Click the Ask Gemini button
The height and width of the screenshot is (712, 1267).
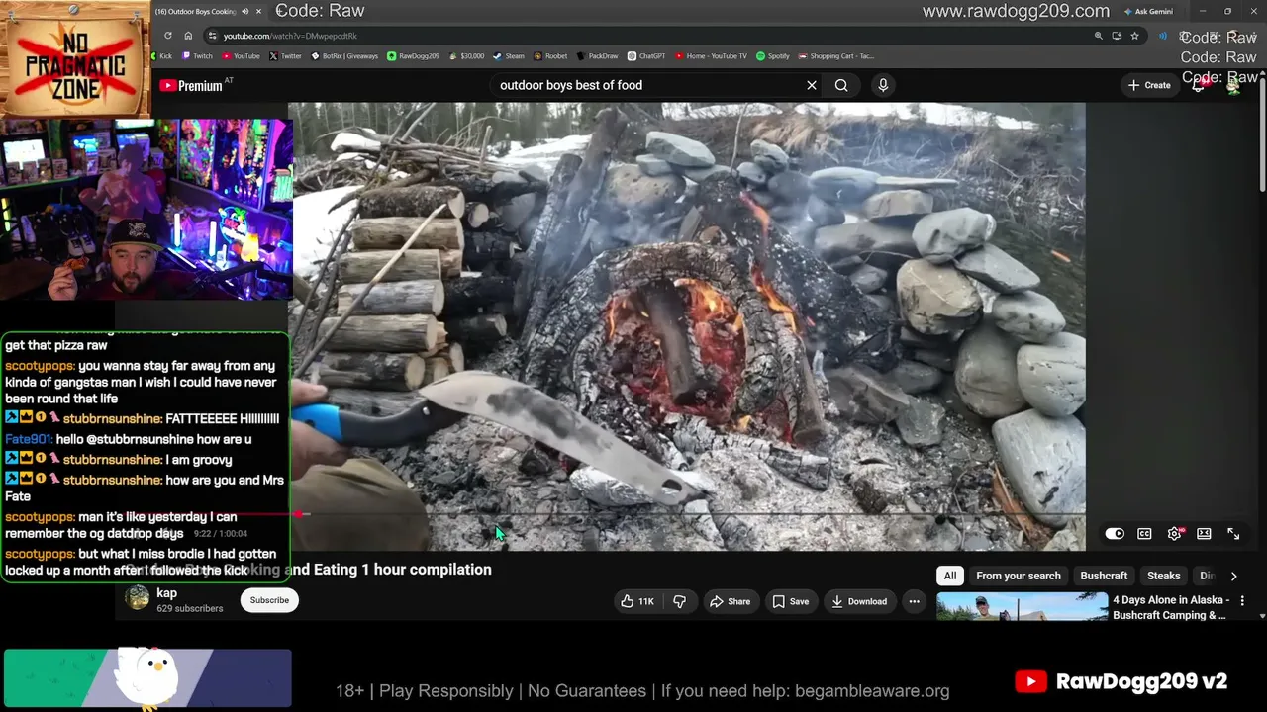tap(1149, 12)
